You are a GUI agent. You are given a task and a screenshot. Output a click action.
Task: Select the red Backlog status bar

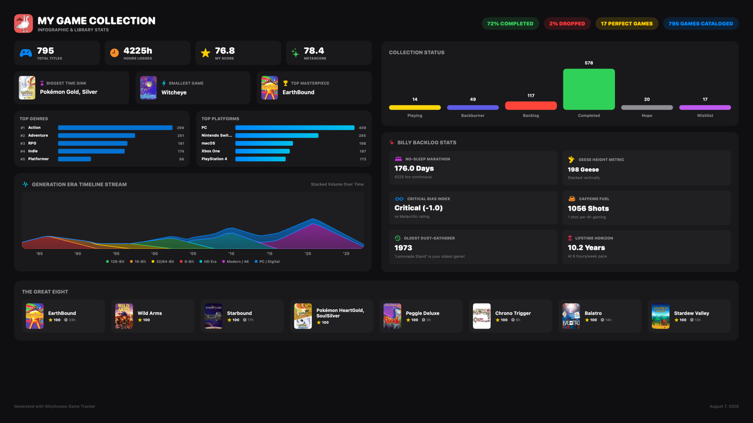click(x=531, y=106)
